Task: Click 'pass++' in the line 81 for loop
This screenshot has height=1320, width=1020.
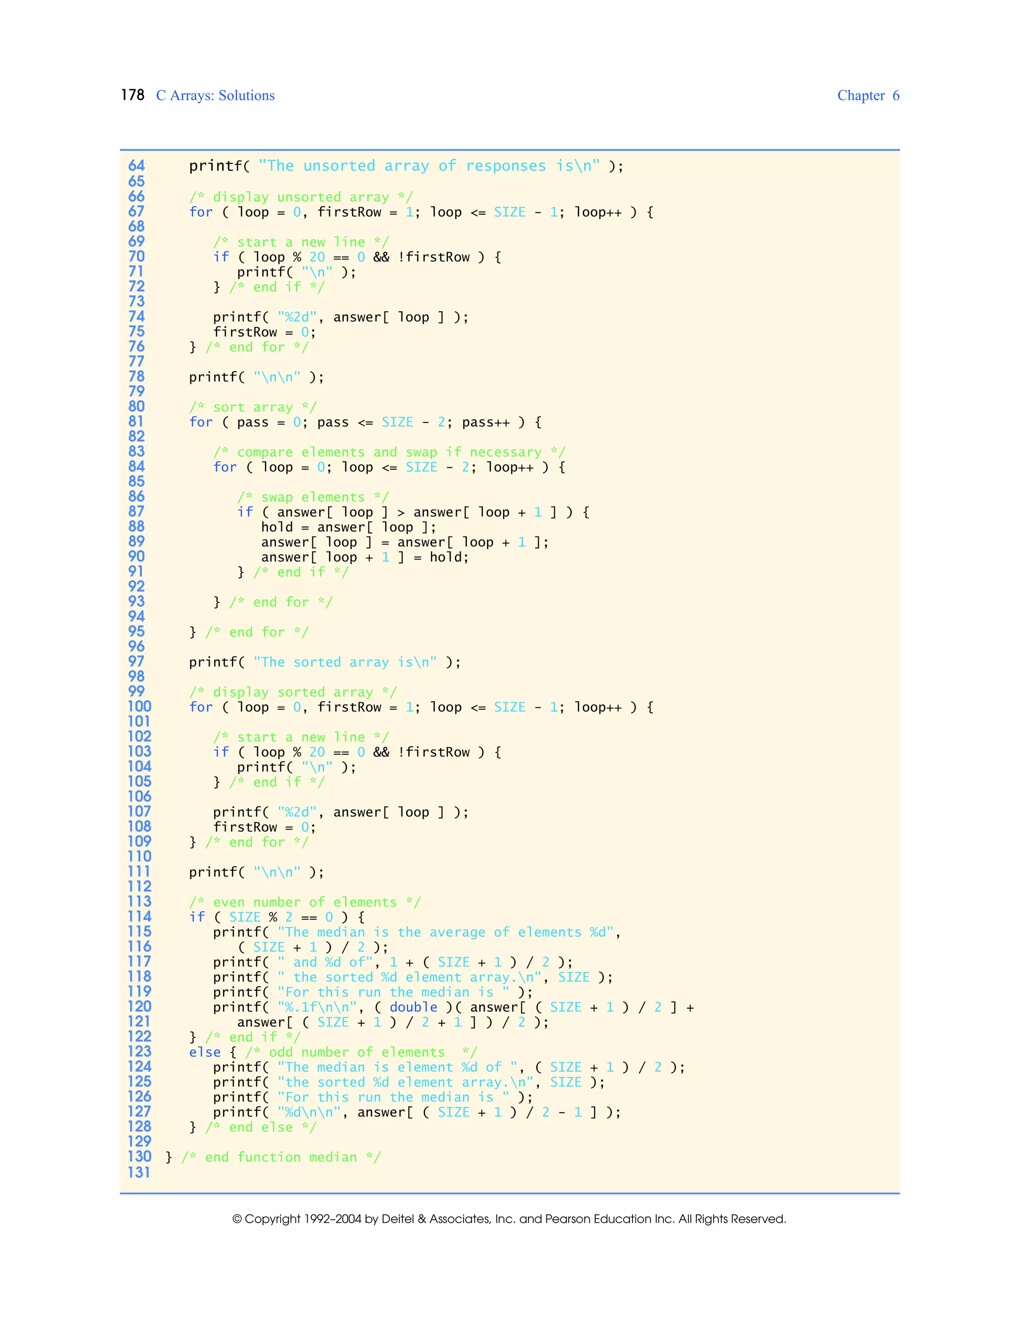Action: [x=486, y=422]
